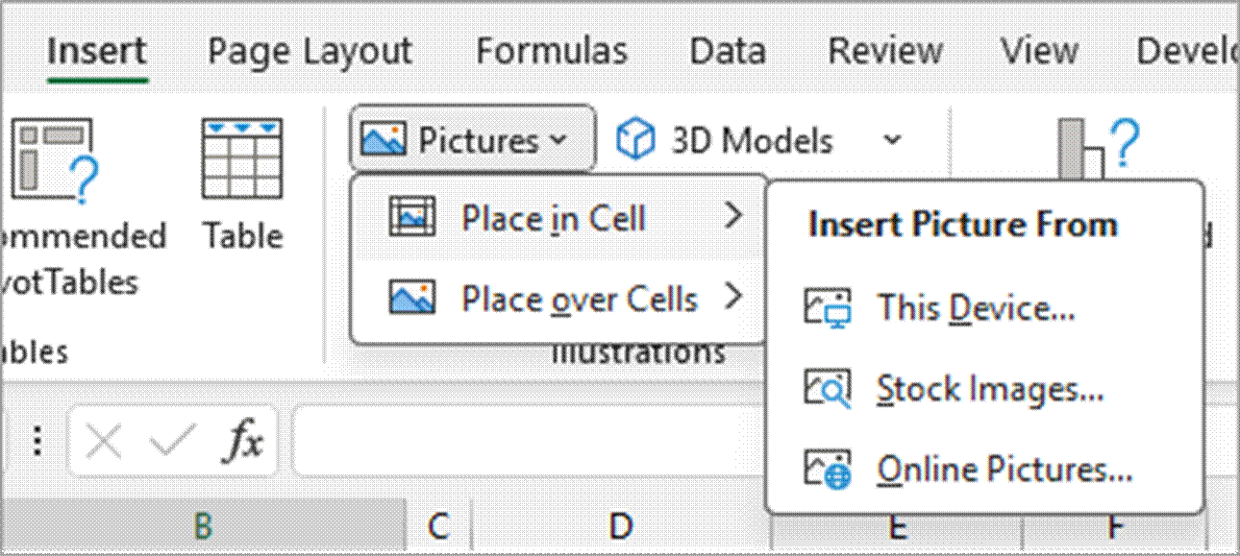1240x556 pixels.
Task: Switch to the Page Layout tab
Action: click(x=310, y=51)
